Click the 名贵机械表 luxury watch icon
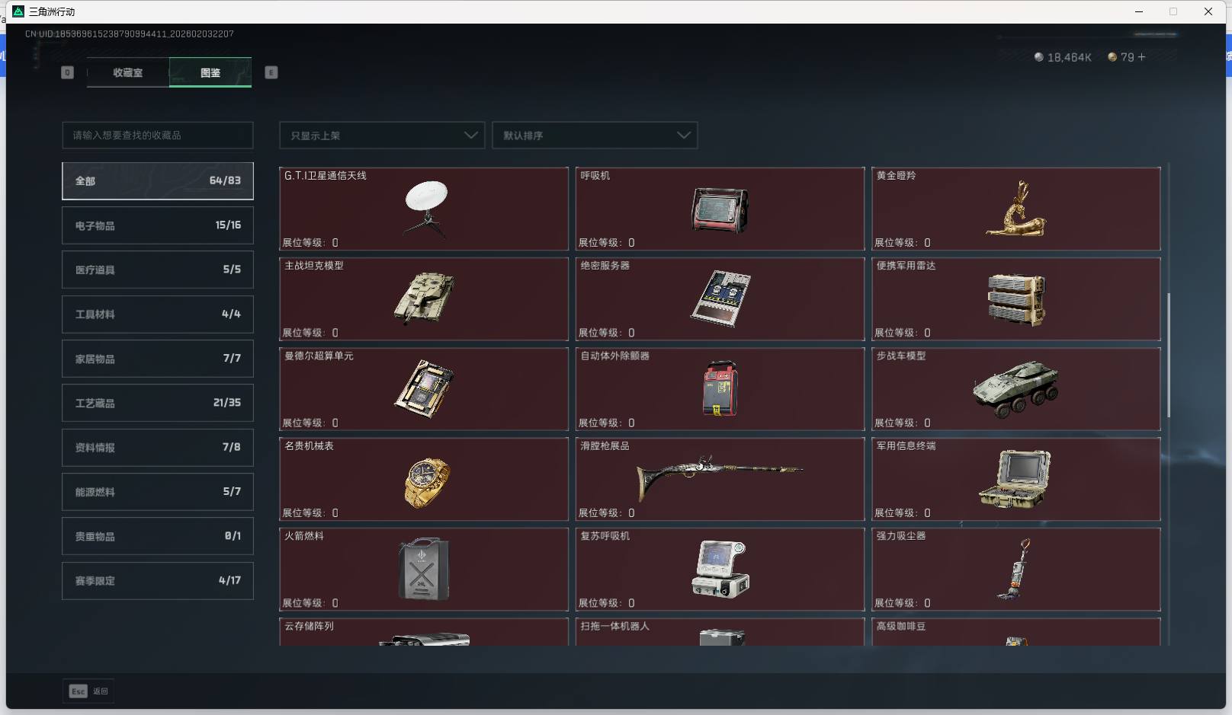The image size is (1232, 715). pos(424,479)
